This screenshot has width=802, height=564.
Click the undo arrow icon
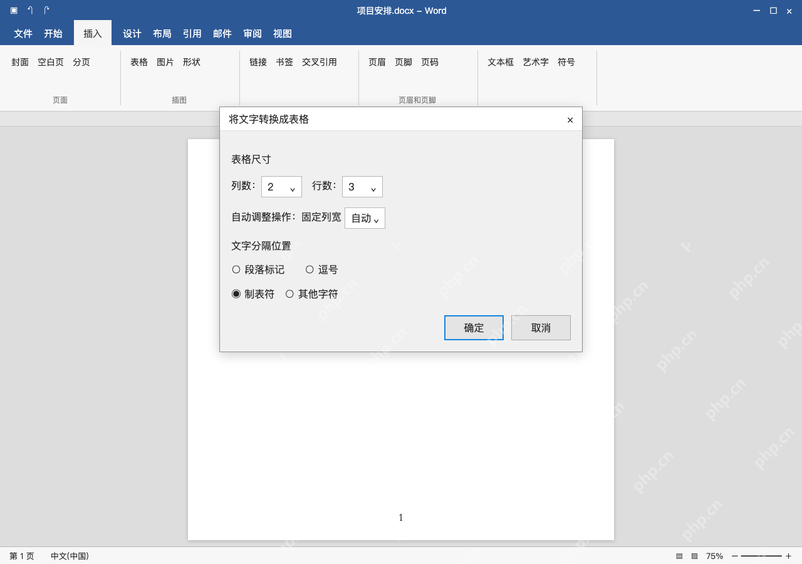pos(30,11)
